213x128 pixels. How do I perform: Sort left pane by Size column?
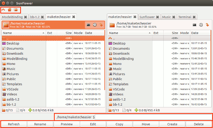tap(65, 33)
